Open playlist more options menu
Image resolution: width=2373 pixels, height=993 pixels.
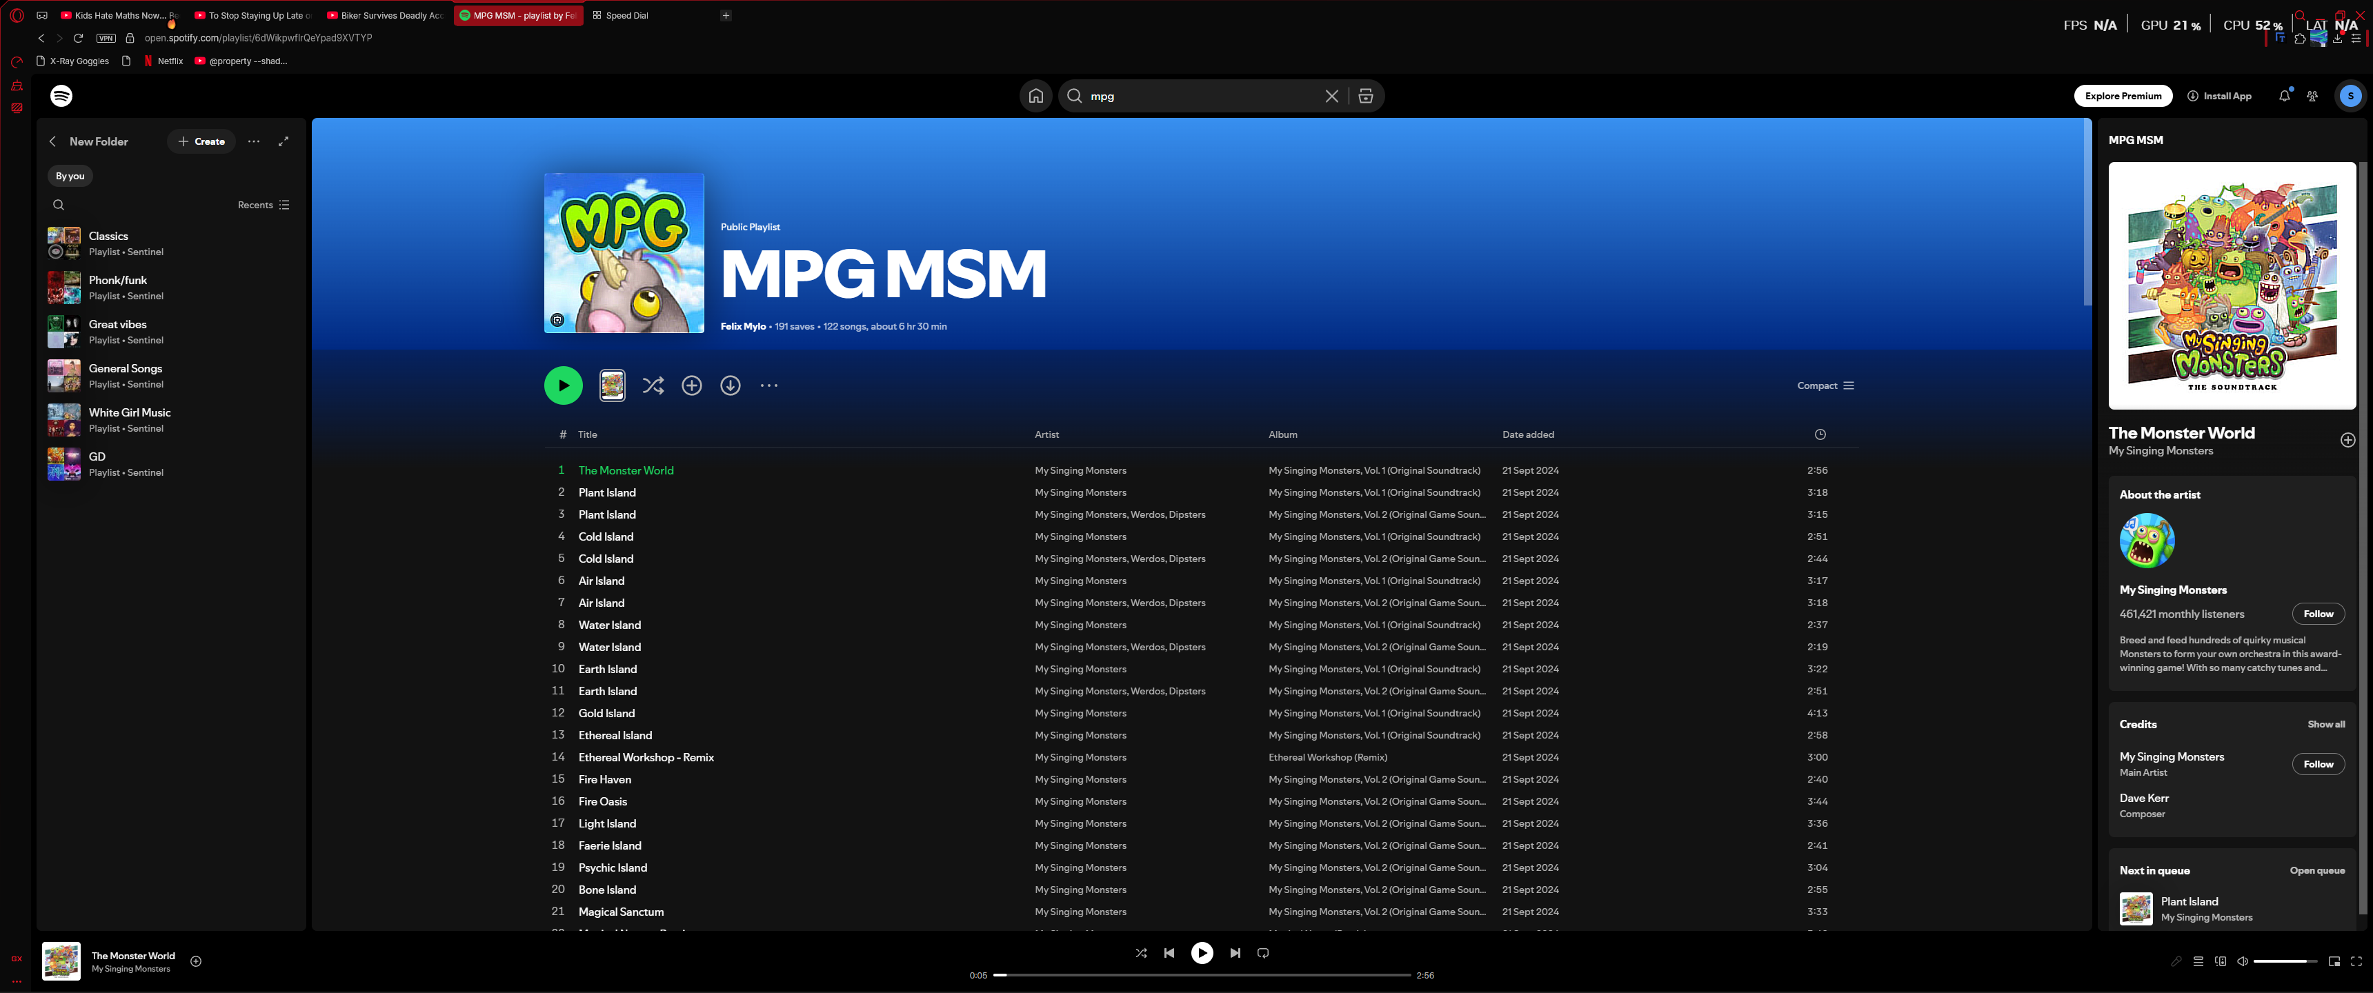point(768,386)
